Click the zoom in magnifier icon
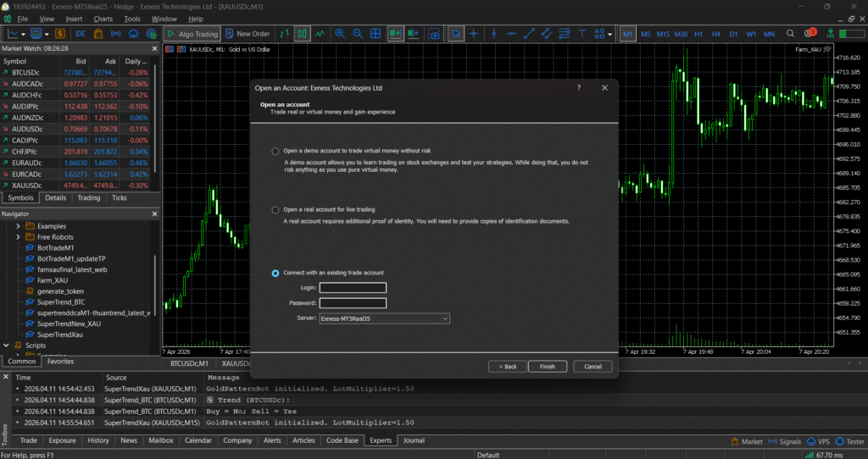Viewport: 868px width, 459px height. tap(340, 34)
